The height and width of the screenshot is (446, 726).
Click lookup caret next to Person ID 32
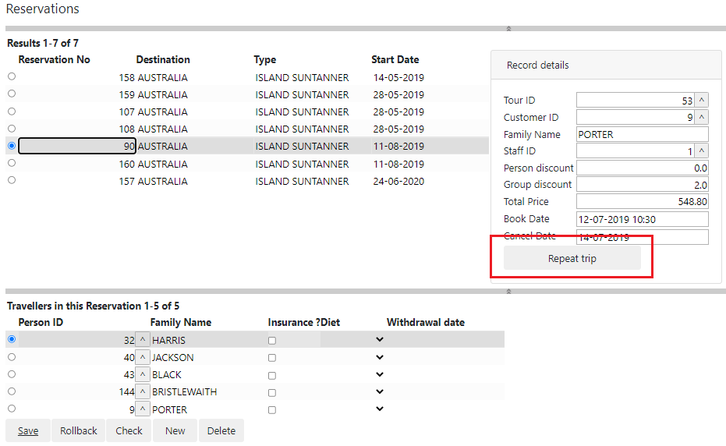pos(143,340)
